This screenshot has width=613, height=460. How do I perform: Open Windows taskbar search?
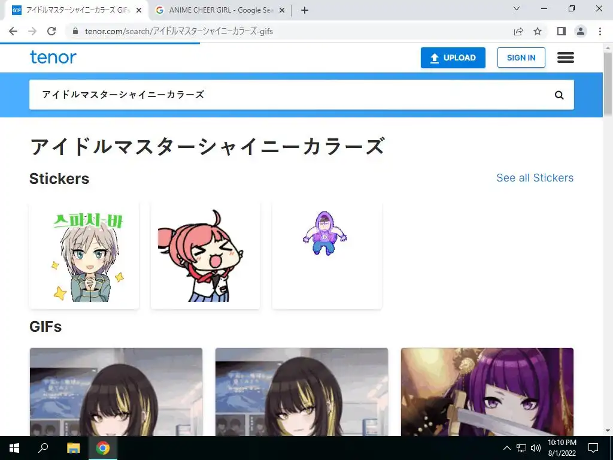coord(43,448)
